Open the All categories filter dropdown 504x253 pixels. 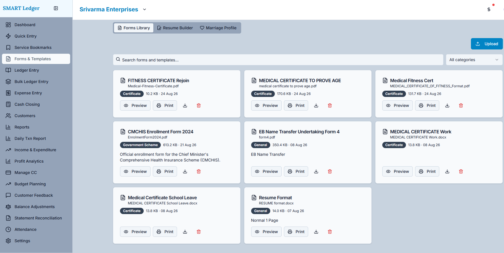(474, 60)
